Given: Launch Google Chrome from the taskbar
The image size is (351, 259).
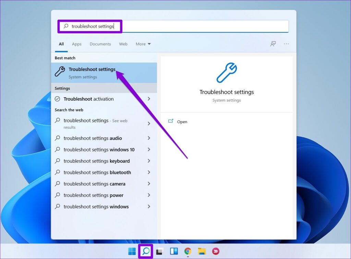Looking at the screenshot, I should (188, 251).
